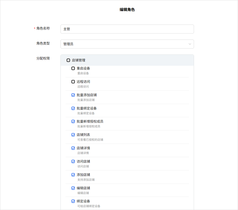Click the 重启设备 permission label text
The width and height of the screenshot is (238, 210).
coord(83,68)
